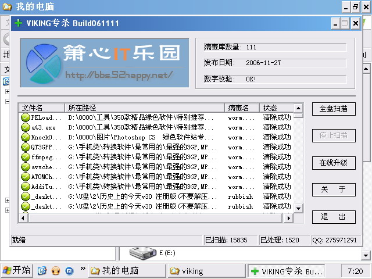Open the E (E:) drive in 我的电脑
This screenshot has height=279, width=372.
coord(152,253)
